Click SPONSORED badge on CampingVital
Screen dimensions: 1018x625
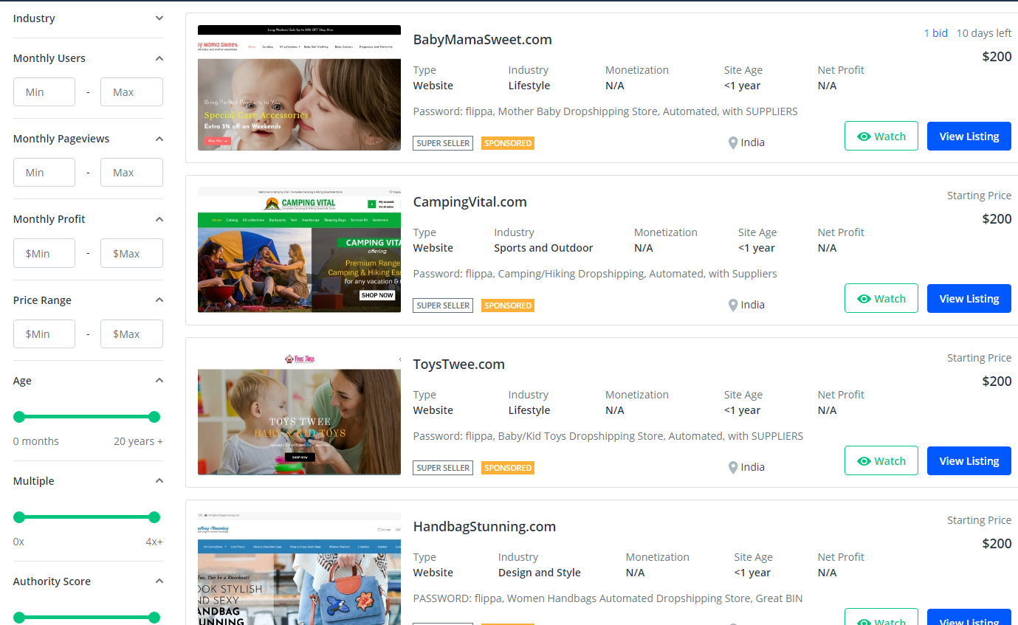pos(508,305)
